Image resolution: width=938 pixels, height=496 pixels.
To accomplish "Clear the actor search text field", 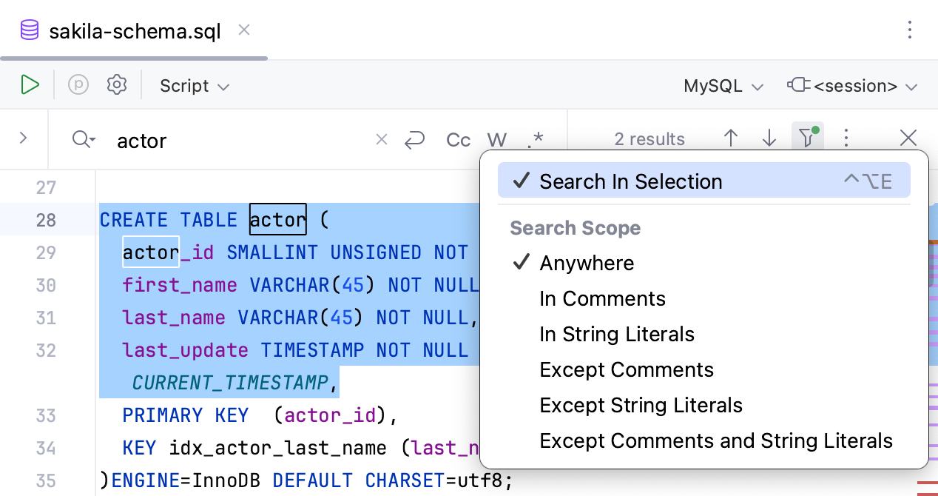I will pyautogui.click(x=381, y=139).
